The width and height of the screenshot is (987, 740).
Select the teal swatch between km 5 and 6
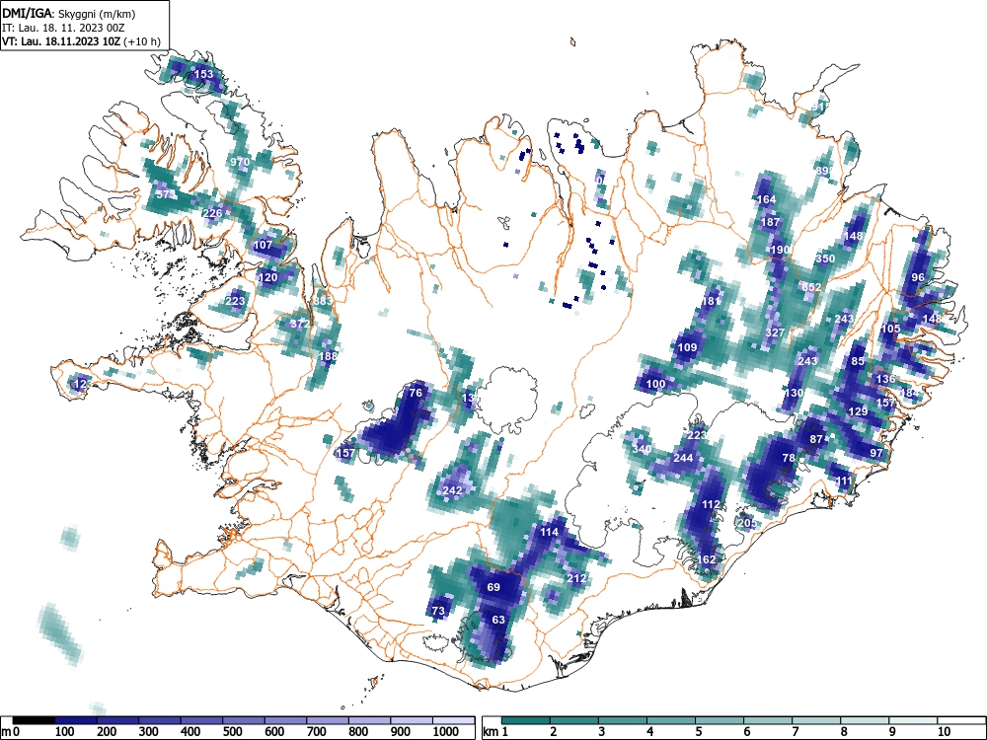pos(720,720)
